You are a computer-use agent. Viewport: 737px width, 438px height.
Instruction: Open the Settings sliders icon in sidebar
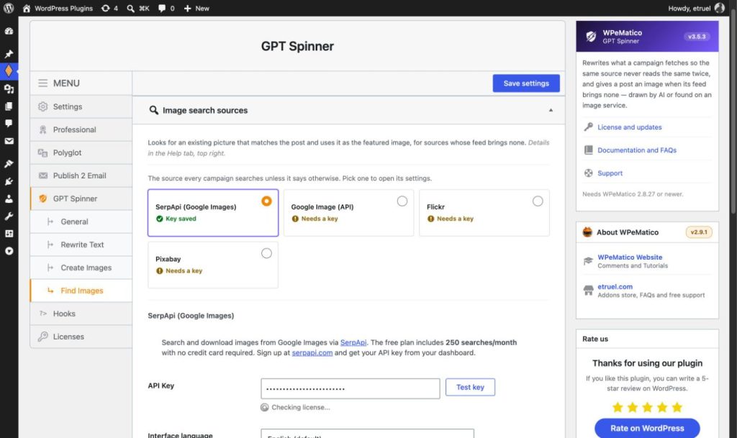pyautogui.click(x=9, y=233)
